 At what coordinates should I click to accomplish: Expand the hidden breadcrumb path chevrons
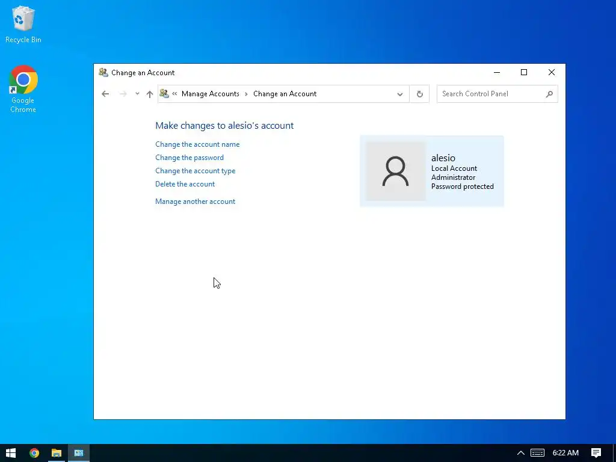click(174, 93)
